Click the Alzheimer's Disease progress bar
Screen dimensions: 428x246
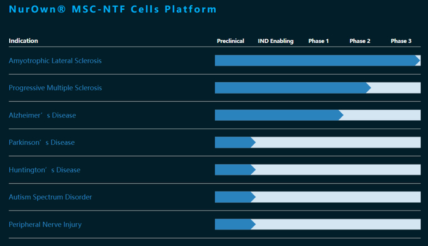317,115
